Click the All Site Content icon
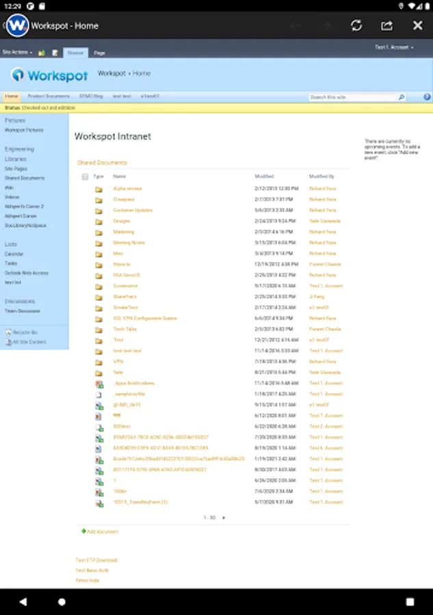Image resolution: width=433 pixels, height=615 pixels. (8, 342)
